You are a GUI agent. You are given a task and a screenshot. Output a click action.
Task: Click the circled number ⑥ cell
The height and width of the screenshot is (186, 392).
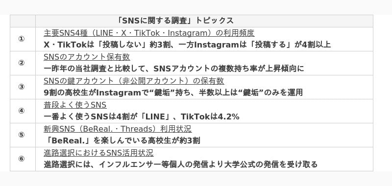[23, 159]
